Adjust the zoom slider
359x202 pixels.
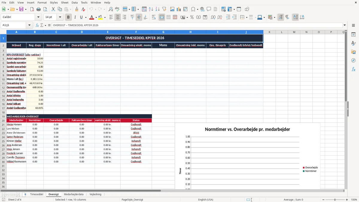click(335, 200)
